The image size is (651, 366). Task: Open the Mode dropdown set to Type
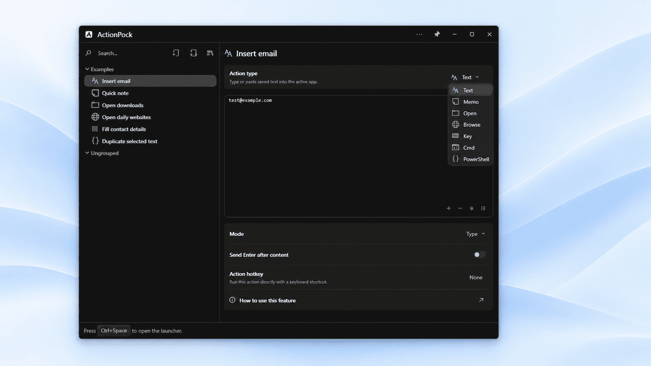(476, 234)
